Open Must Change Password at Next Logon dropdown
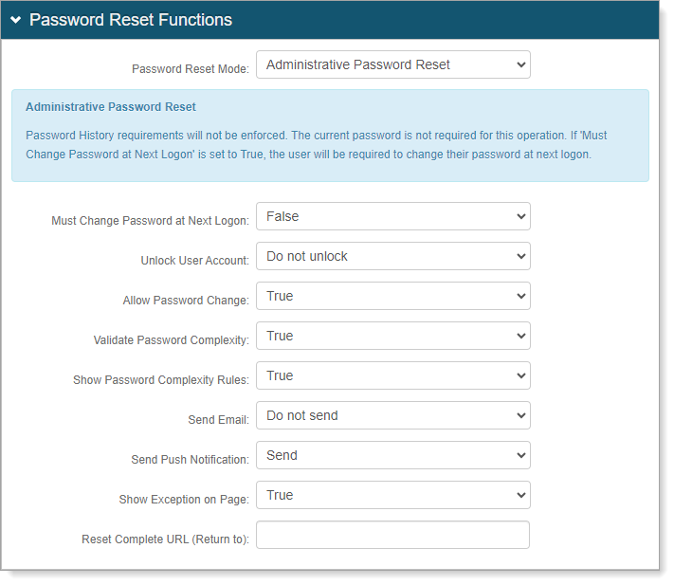 coord(392,216)
